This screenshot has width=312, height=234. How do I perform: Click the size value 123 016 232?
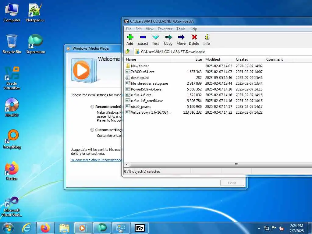click(192, 112)
